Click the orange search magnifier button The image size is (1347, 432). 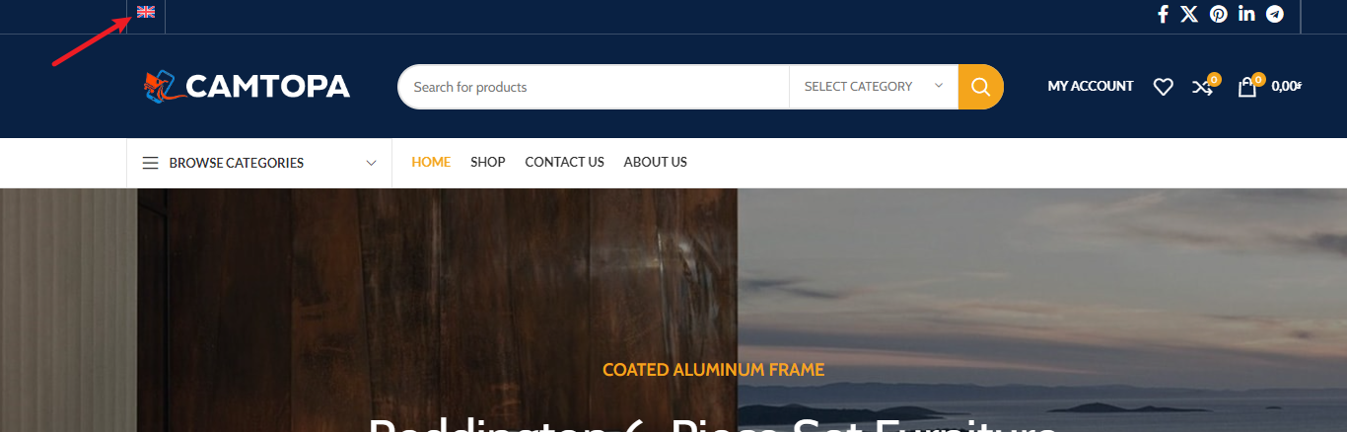980,87
